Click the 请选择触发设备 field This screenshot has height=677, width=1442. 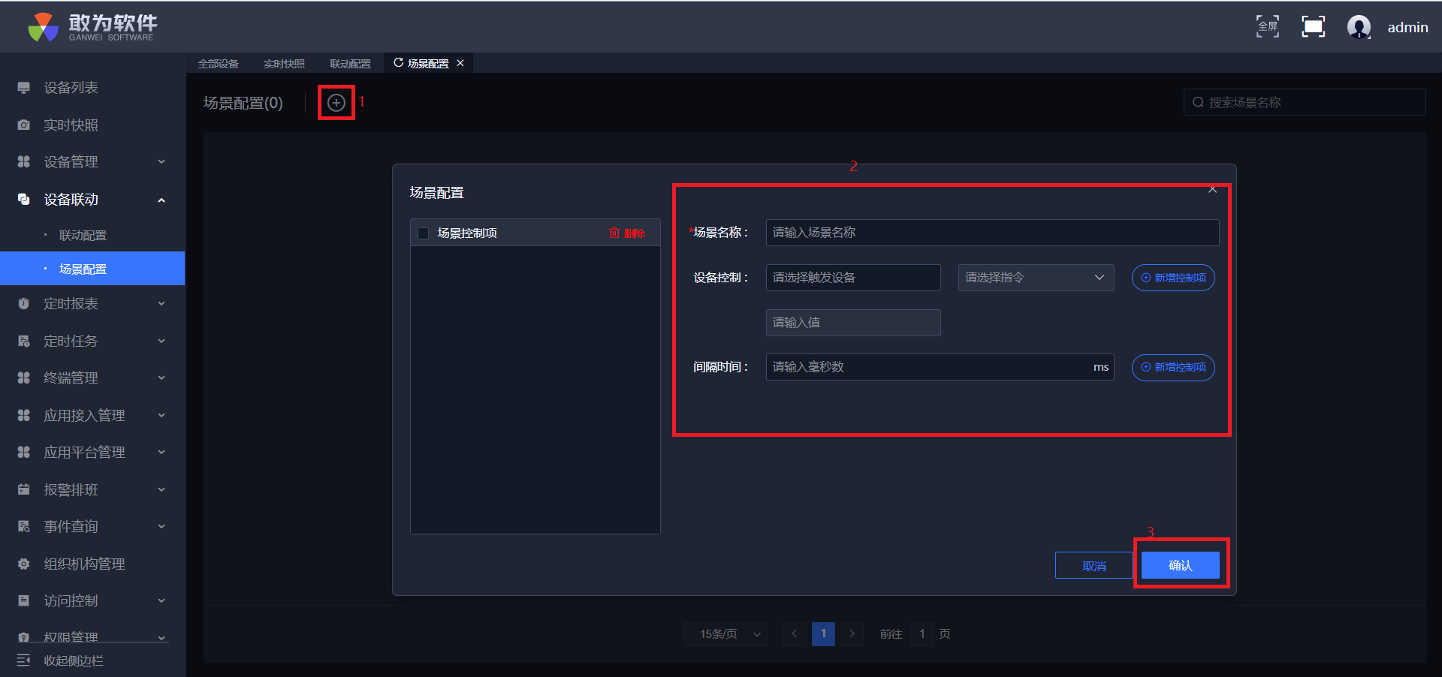tap(853, 278)
